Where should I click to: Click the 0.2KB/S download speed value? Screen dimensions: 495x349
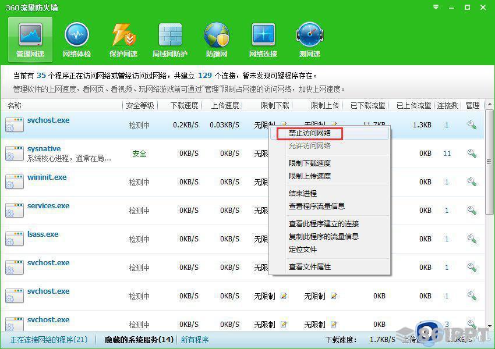pyautogui.click(x=186, y=125)
